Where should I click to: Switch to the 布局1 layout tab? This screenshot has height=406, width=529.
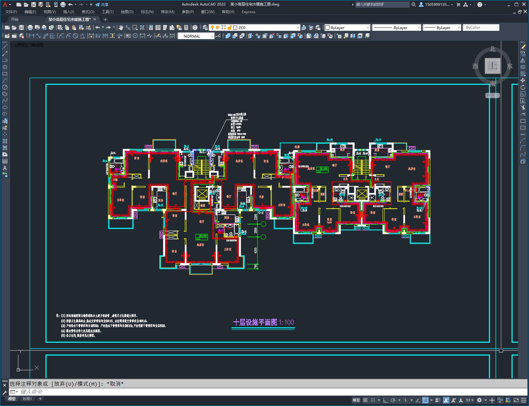click(x=27, y=399)
